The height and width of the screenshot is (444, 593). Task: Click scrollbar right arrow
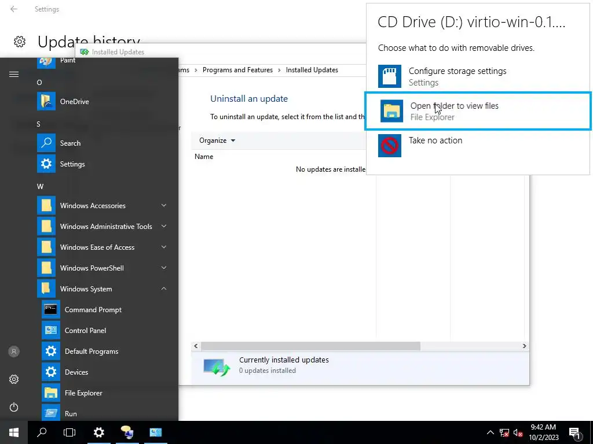point(524,346)
